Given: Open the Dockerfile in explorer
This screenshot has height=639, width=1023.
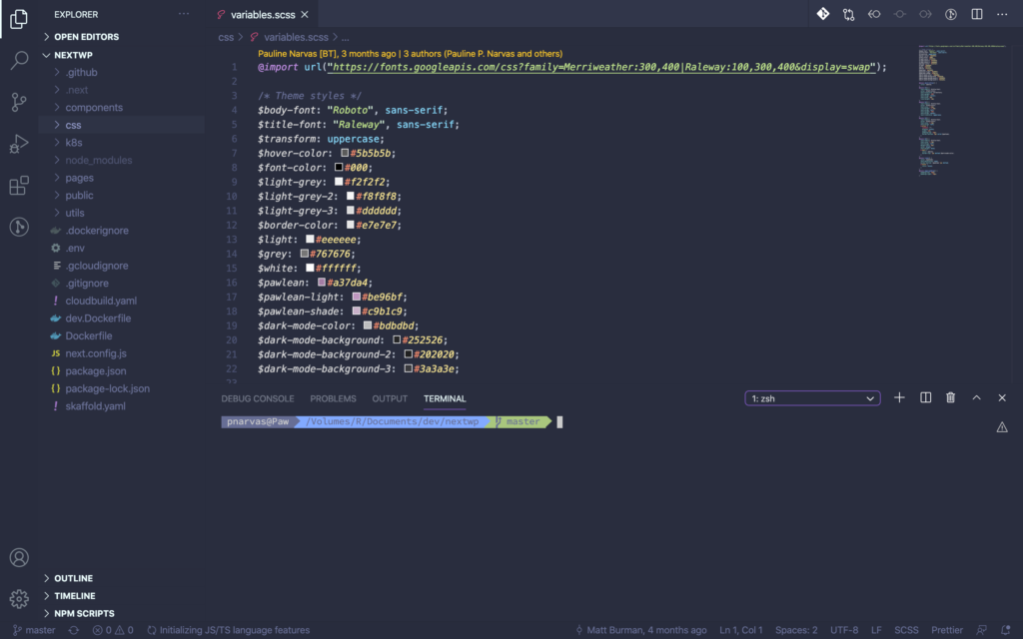Looking at the screenshot, I should (x=89, y=335).
